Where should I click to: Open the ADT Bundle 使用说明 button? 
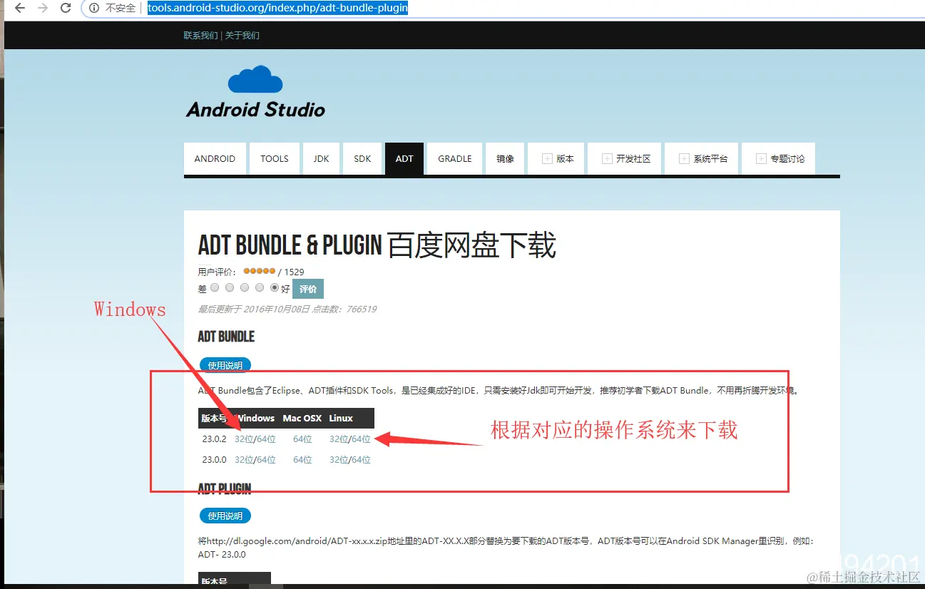click(225, 364)
